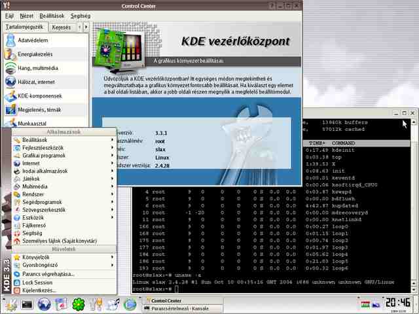Click the Internet globe icon in the K menu
This screenshot has width=419, height=314.
(17, 164)
